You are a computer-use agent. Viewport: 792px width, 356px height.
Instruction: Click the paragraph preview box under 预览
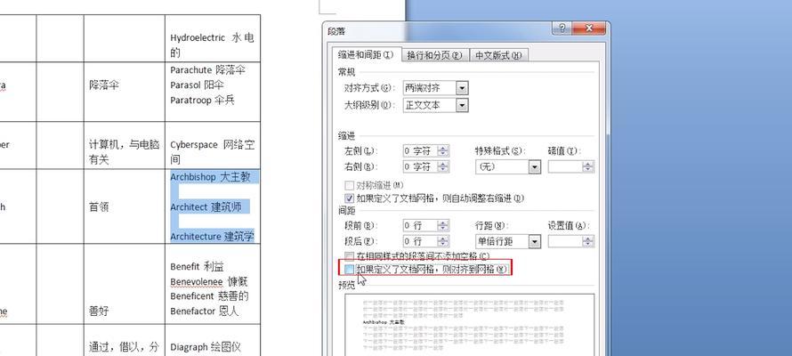tap(469, 325)
